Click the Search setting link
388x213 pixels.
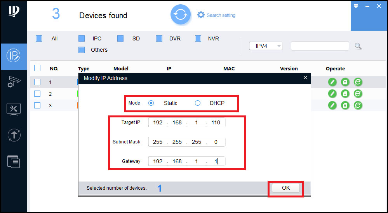coord(221,16)
